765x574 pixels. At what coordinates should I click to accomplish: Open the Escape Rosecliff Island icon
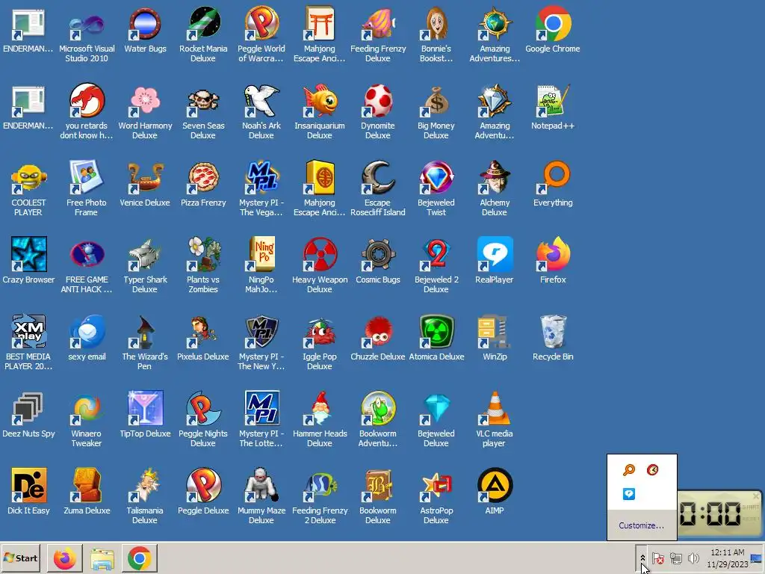point(377,189)
